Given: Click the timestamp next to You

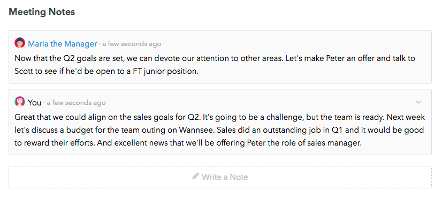Looking at the screenshot, I should pyautogui.click(x=76, y=103).
